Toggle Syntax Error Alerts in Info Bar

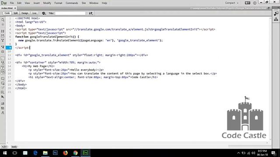coord(3,72)
